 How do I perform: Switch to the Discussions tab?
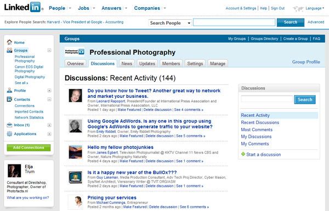click(x=103, y=63)
